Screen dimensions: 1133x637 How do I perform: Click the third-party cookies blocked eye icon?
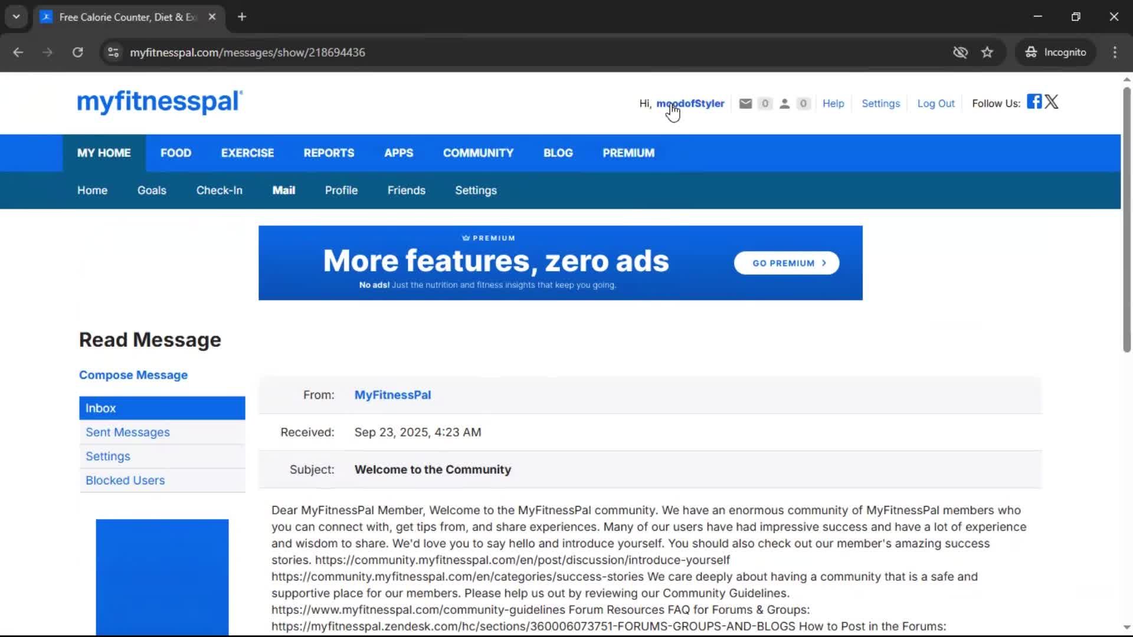tap(960, 52)
